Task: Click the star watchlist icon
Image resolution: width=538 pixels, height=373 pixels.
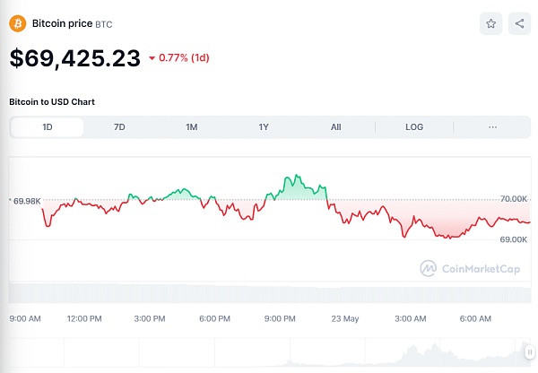Action: point(491,24)
